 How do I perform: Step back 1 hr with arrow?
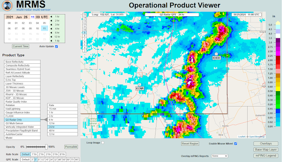(x=51, y=17)
